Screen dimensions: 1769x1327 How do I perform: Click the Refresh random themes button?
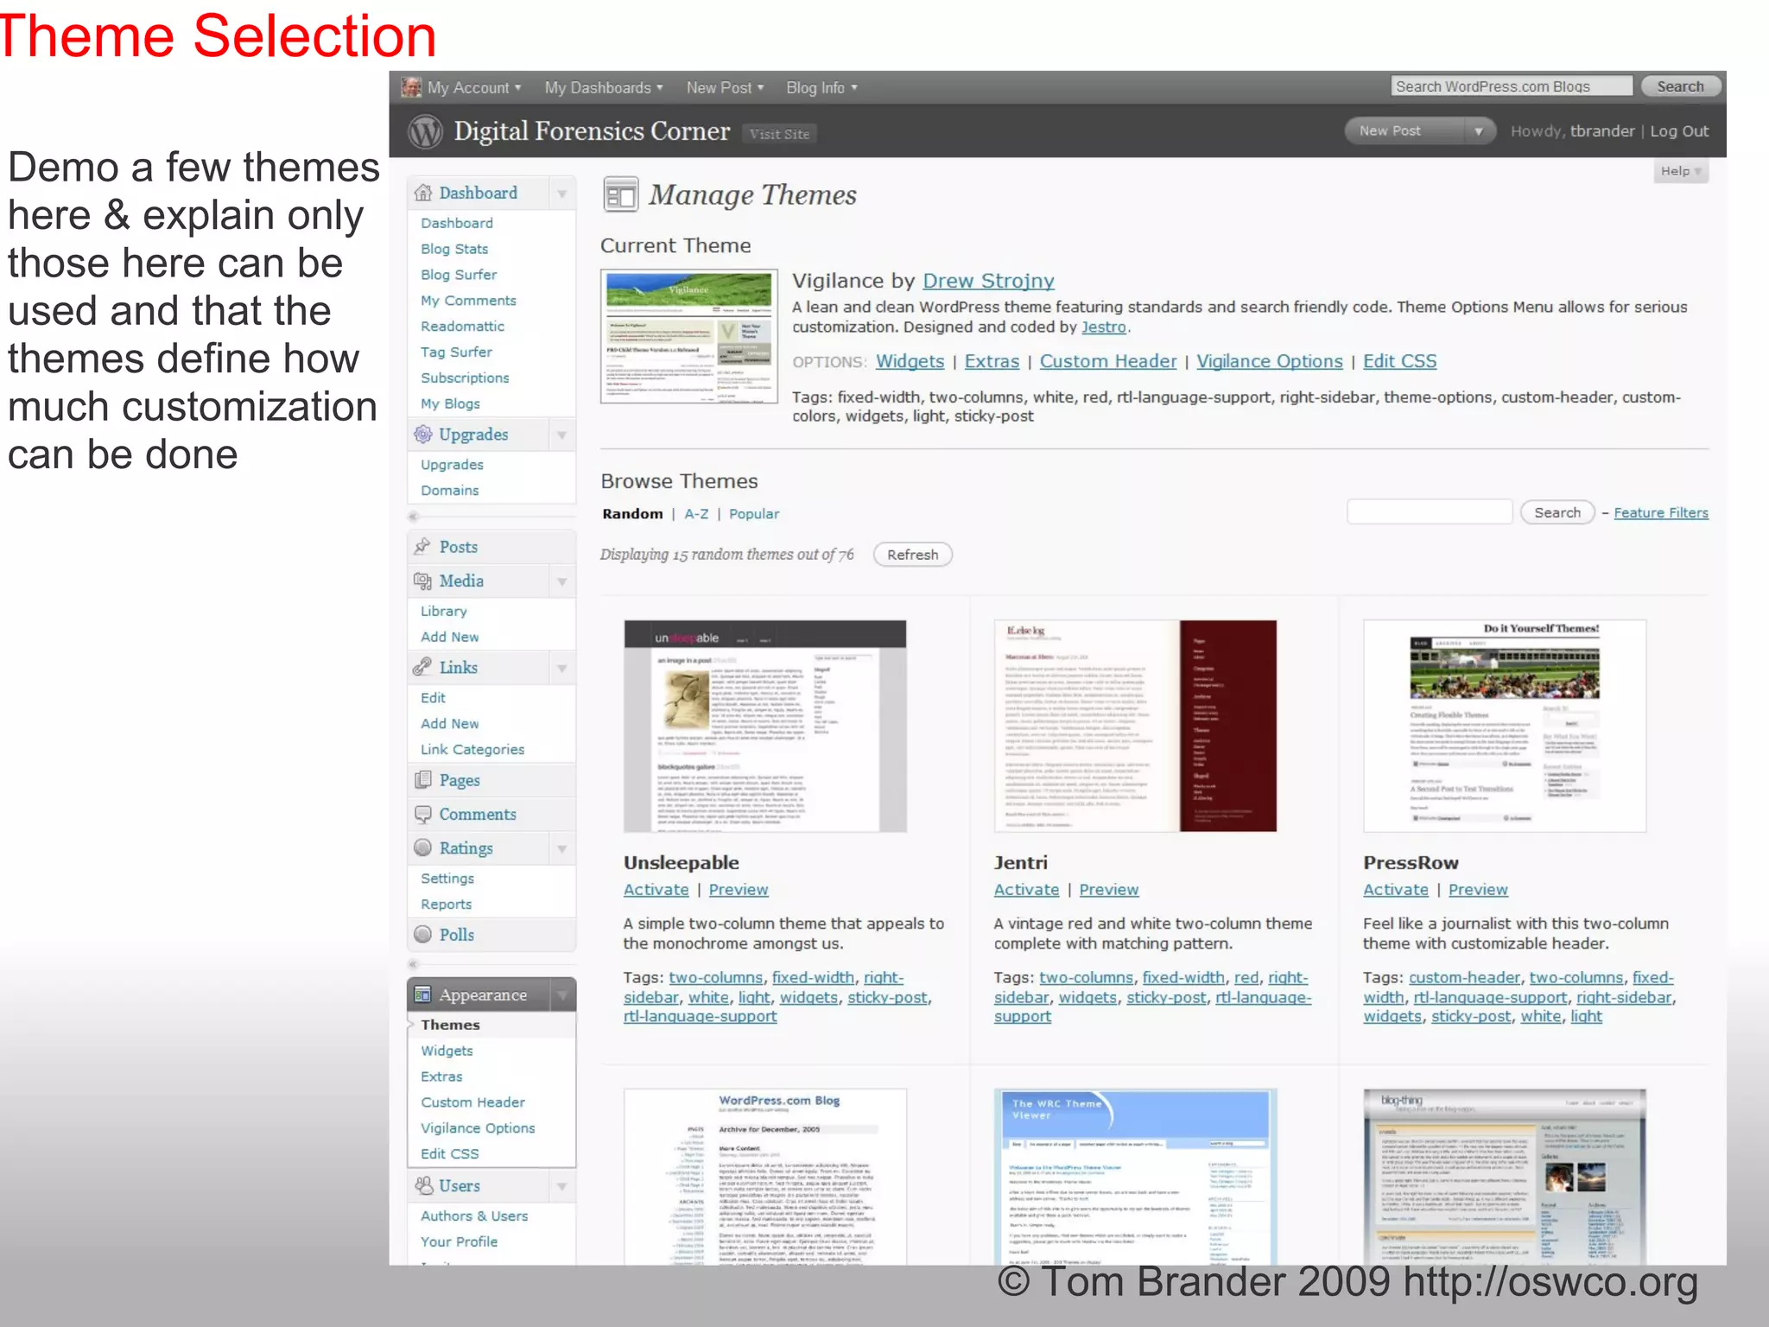pyautogui.click(x=912, y=555)
